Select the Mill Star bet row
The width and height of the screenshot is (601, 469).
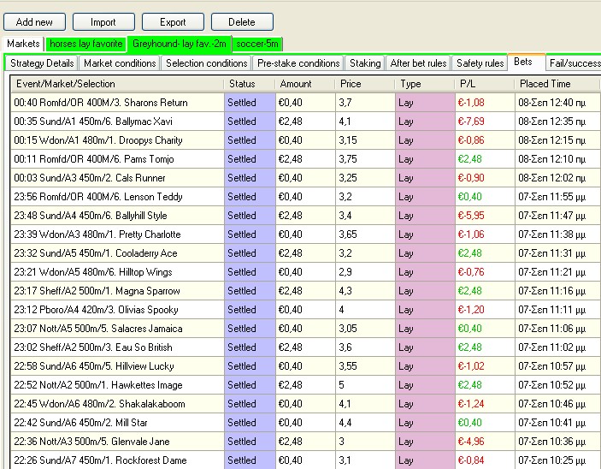pos(305,422)
